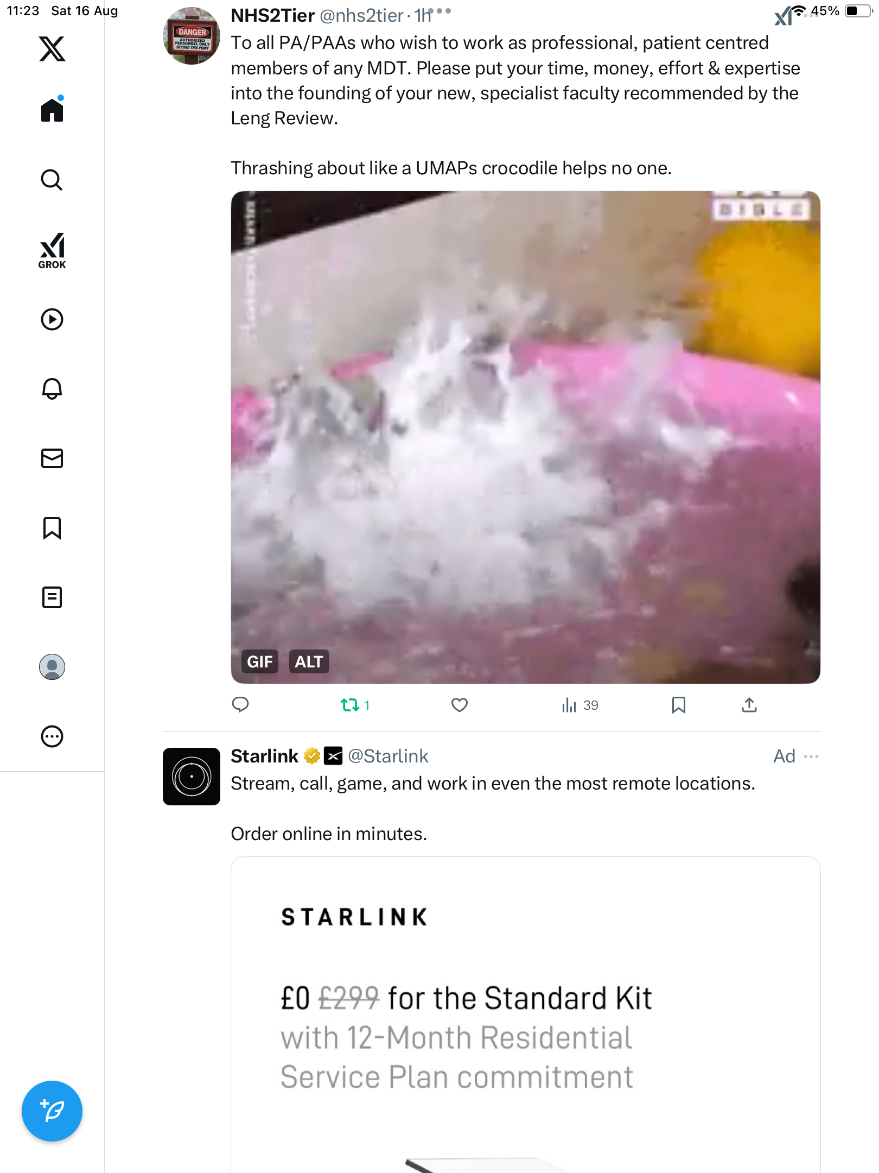
Task: Open the profile avatar menu item
Action: tap(52, 666)
